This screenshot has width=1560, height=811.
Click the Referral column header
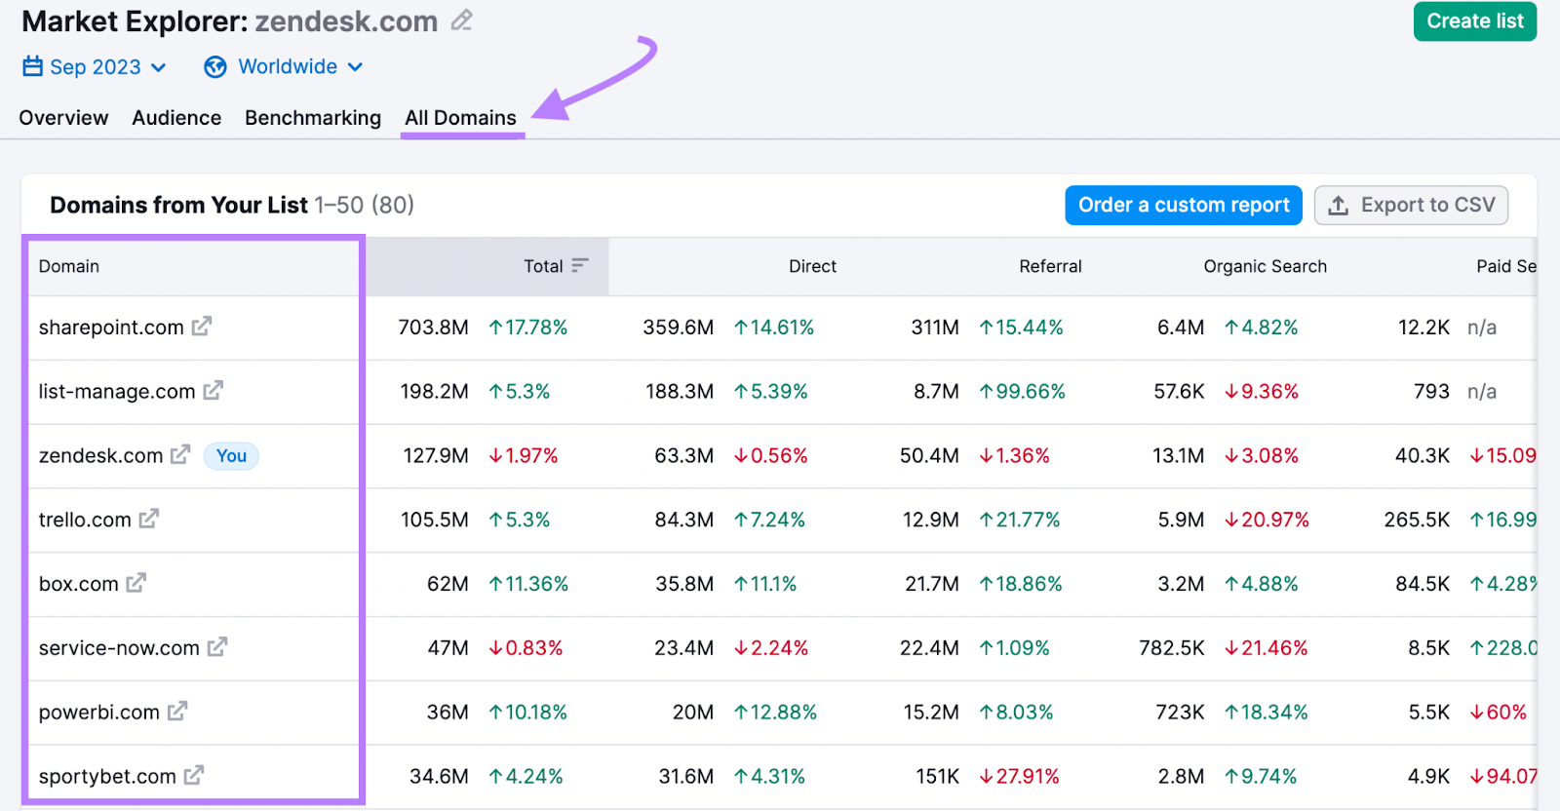pos(1050,266)
